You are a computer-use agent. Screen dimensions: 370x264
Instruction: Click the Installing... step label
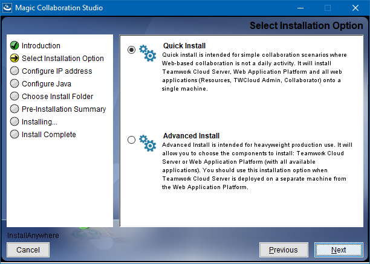(39, 122)
